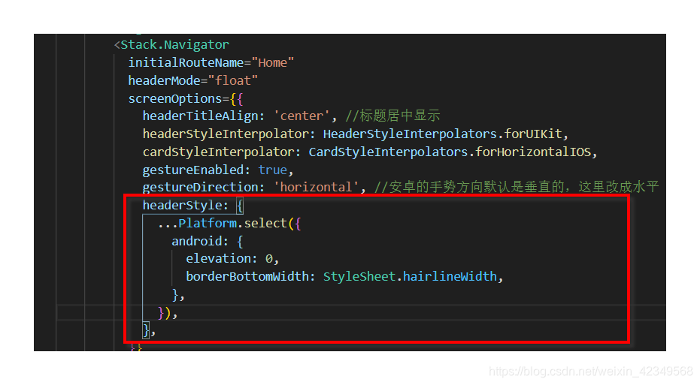Click CardStyleInterpolators identifier
The width and height of the screenshot is (700, 385).
tap(388, 152)
